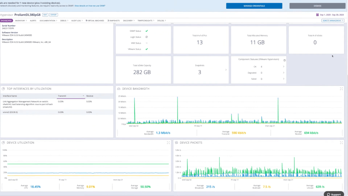Open the Debug tab
This screenshot has width=348, height=196.
click(x=64, y=20)
